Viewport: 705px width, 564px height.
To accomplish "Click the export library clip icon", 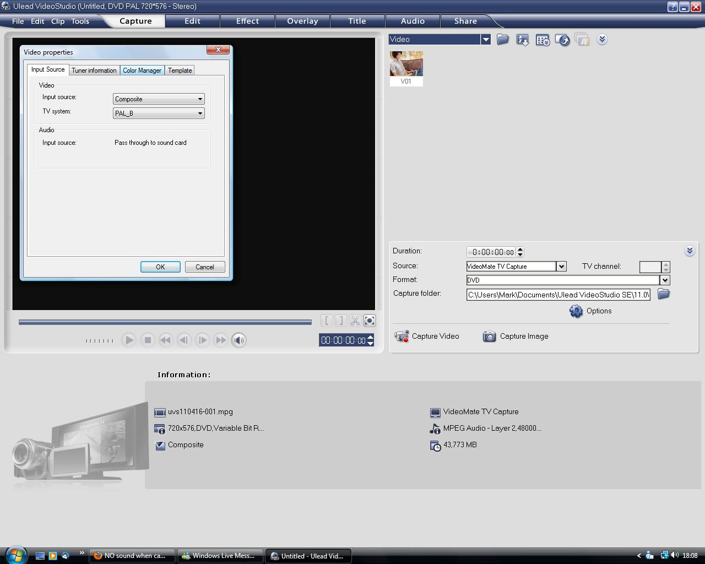I will pyautogui.click(x=562, y=40).
